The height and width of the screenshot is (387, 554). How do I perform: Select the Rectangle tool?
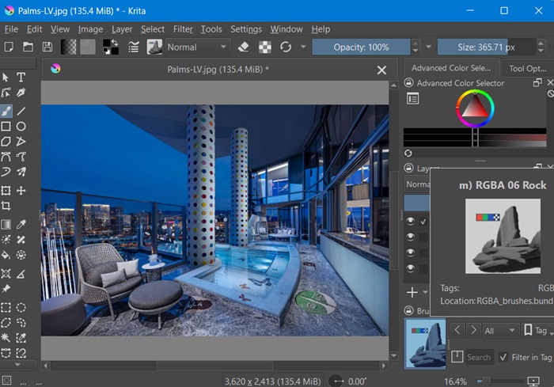pyautogui.click(x=6, y=126)
